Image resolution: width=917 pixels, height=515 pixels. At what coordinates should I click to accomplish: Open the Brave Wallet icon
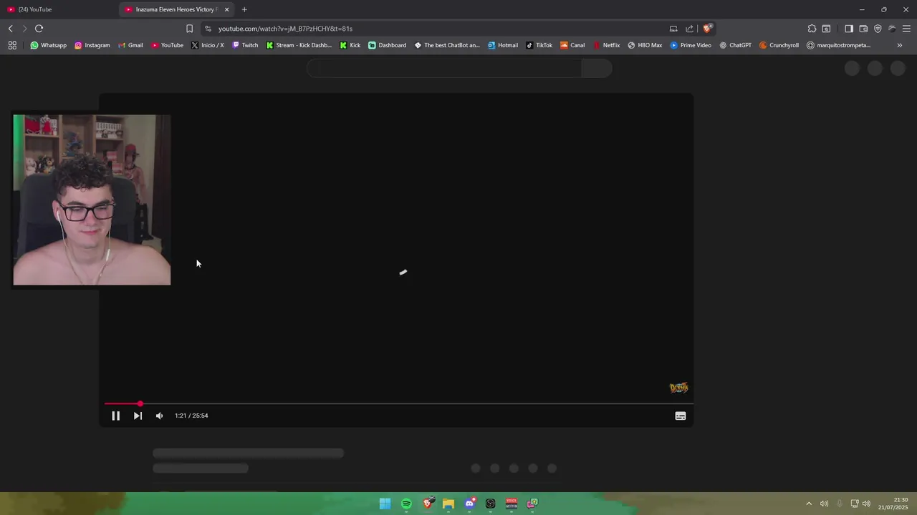863,29
